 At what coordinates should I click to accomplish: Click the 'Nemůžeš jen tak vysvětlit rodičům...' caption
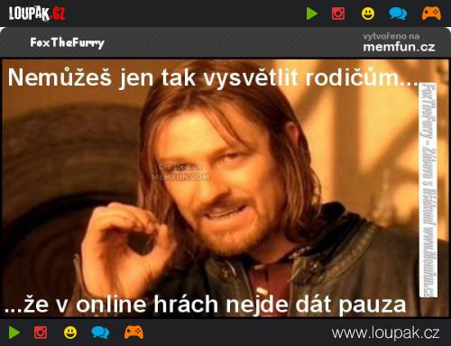(213, 77)
